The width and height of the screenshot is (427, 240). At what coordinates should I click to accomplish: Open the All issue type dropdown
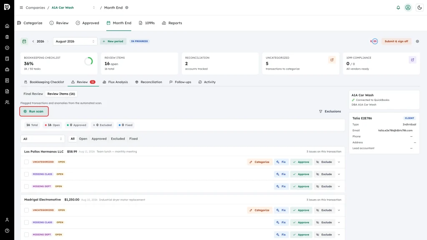coord(43,139)
